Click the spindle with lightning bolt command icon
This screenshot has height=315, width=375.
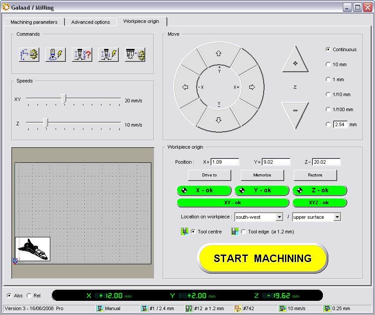pyautogui.click(x=56, y=55)
